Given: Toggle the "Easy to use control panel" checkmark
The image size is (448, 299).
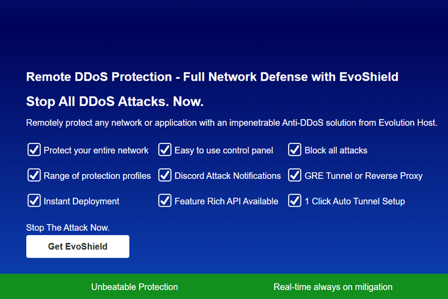Looking at the screenshot, I should 165,149.
